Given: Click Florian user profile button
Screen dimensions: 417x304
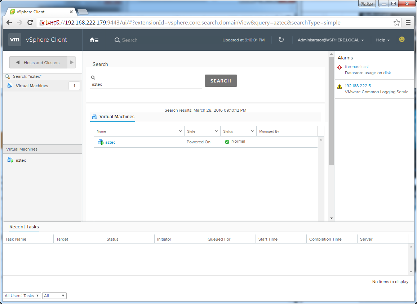Looking at the screenshot, I should pyautogui.click(x=367, y=4).
